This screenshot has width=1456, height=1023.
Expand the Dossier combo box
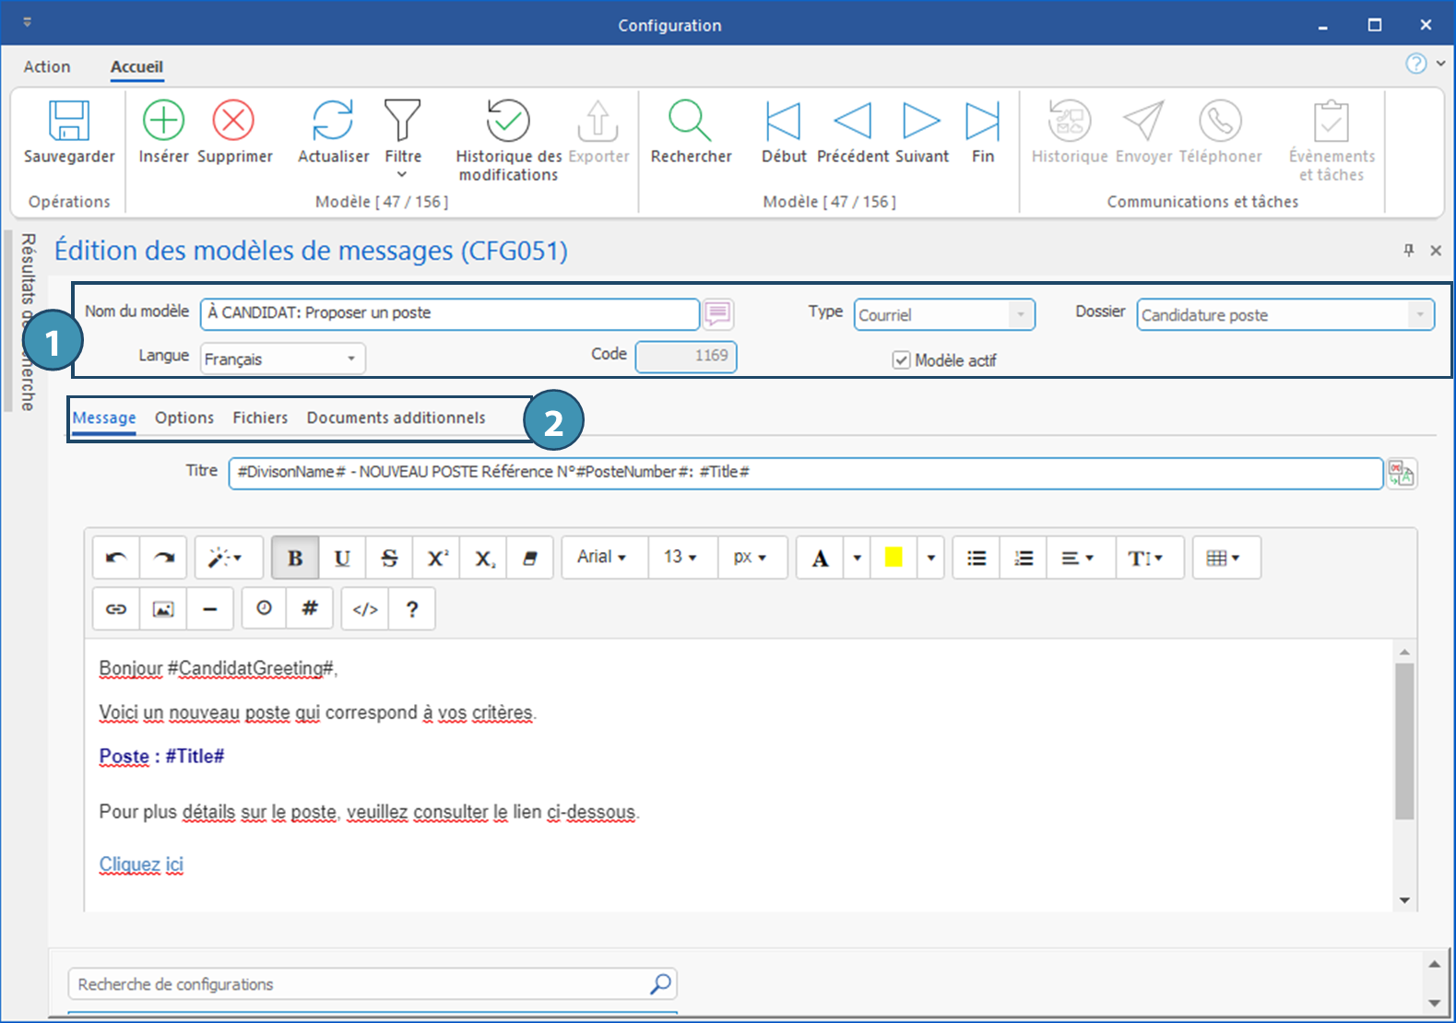click(1419, 315)
